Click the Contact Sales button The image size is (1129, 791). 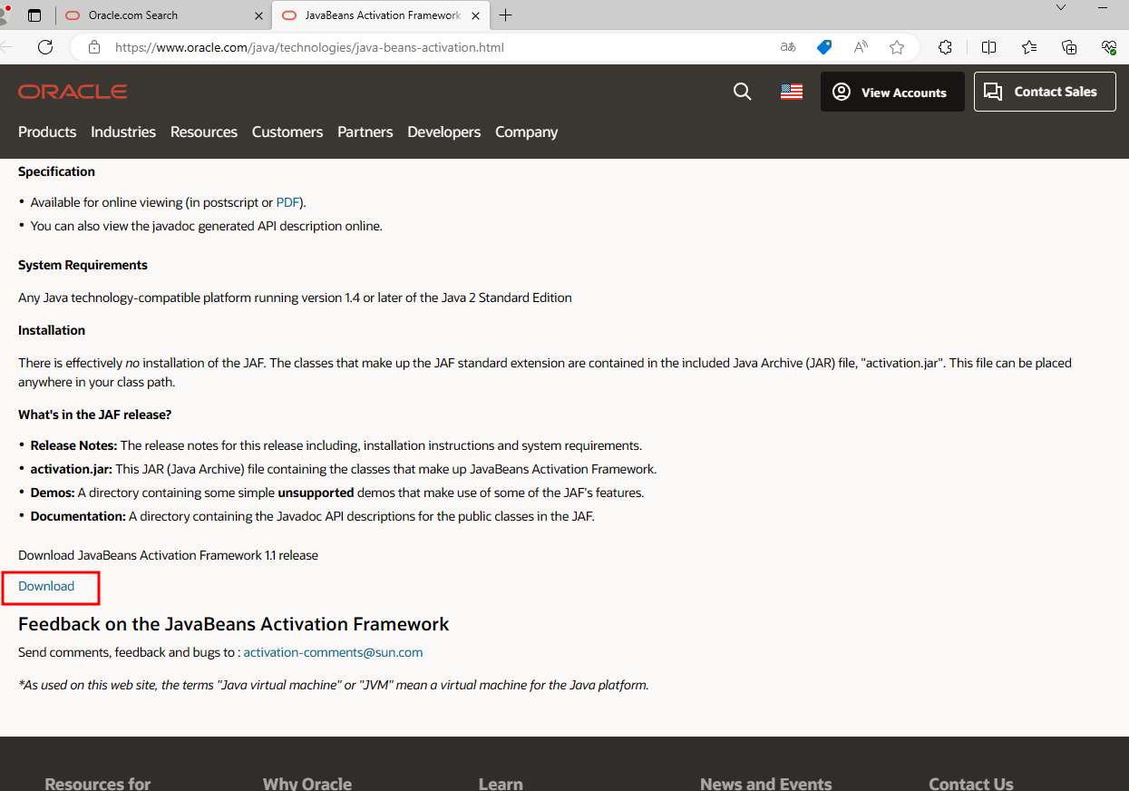pyautogui.click(x=1045, y=92)
